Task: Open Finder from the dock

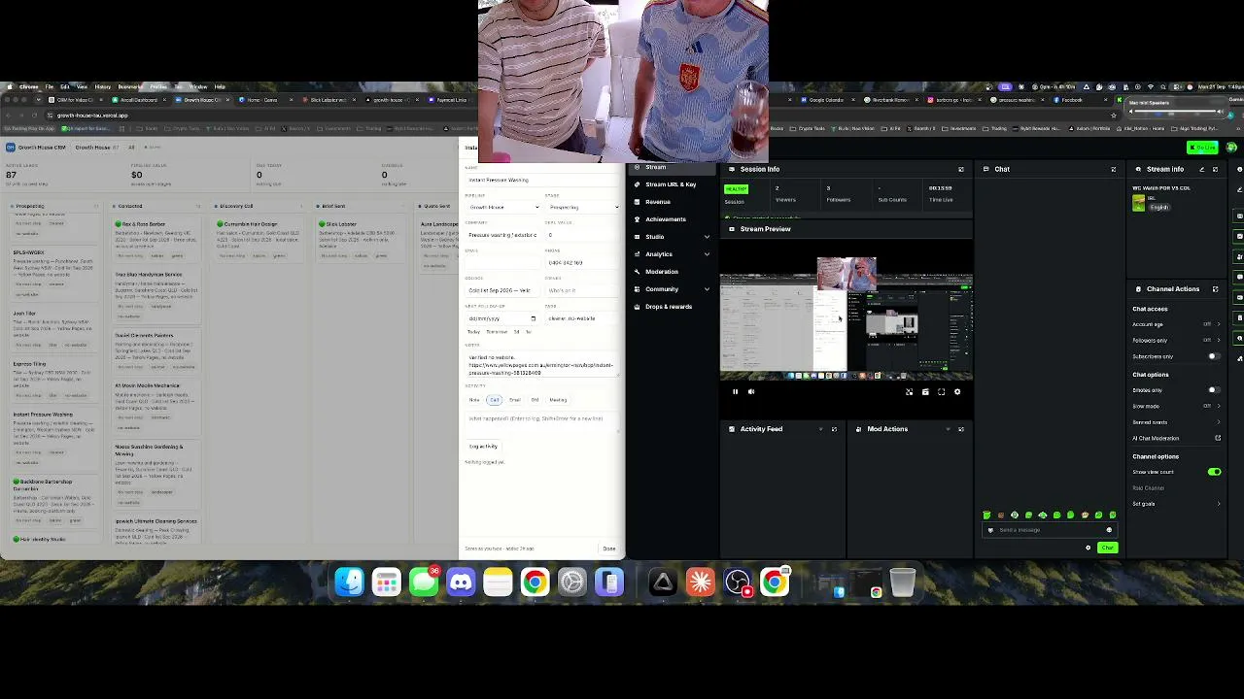Action: (350, 582)
